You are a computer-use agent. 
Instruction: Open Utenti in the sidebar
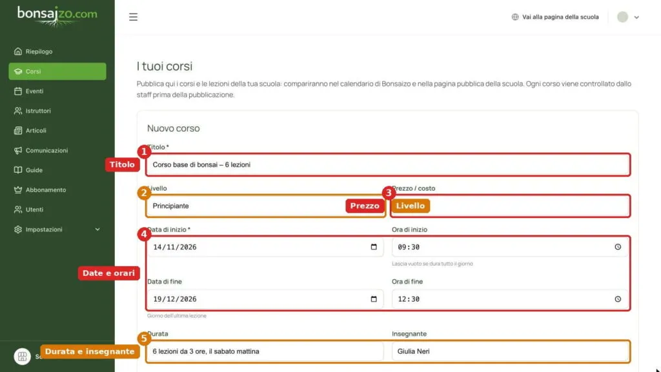tap(57, 210)
